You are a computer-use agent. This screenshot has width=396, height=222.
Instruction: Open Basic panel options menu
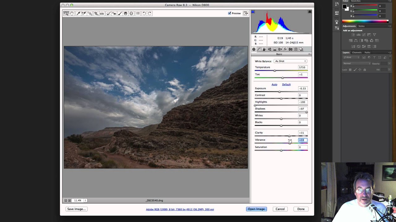point(310,54)
